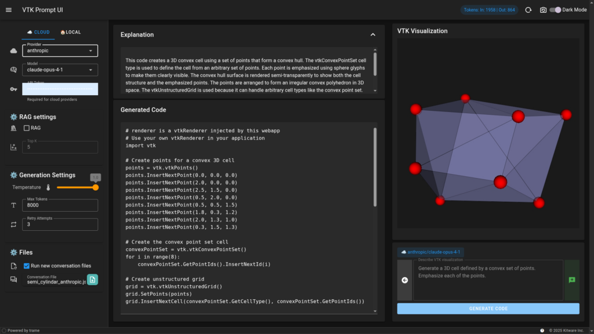Click the Max Tokens input field
This screenshot has width=594, height=334.
tap(60, 206)
